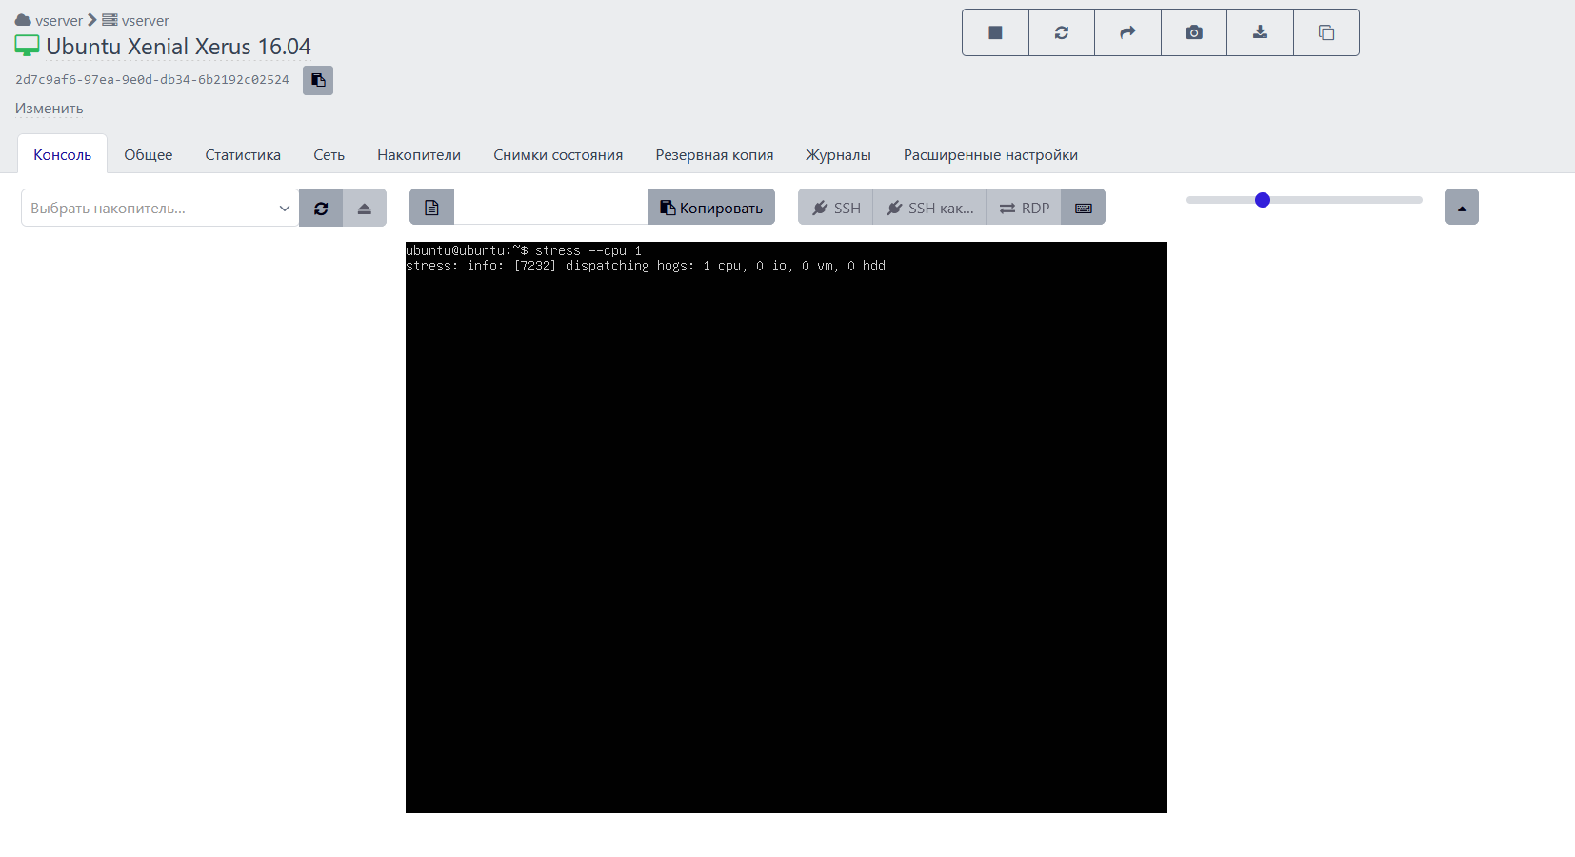Image resolution: width=1575 pixels, height=857 pixels.
Task: Collapse the console toolbar with up arrow
Action: coord(1462,207)
